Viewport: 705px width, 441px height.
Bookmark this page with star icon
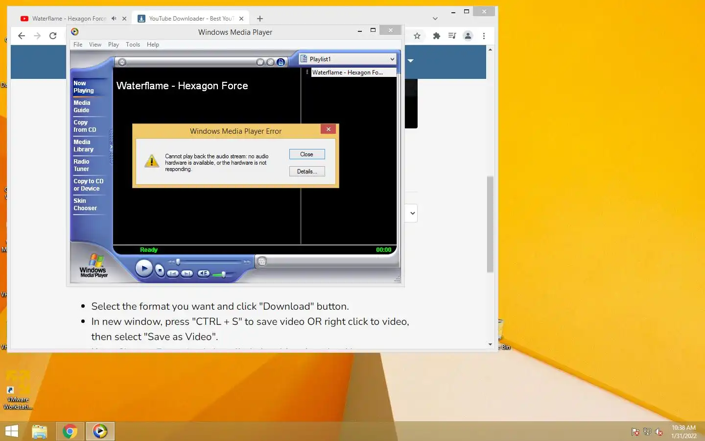point(417,36)
